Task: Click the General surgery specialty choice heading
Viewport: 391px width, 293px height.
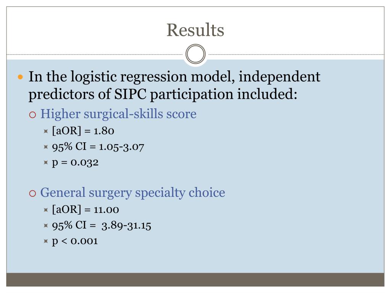Action: [132, 193]
